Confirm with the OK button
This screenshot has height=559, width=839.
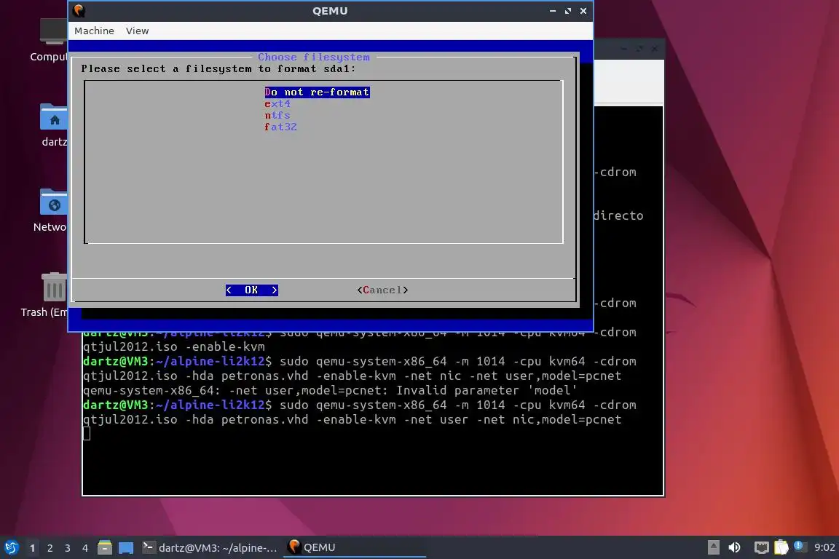tap(251, 290)
